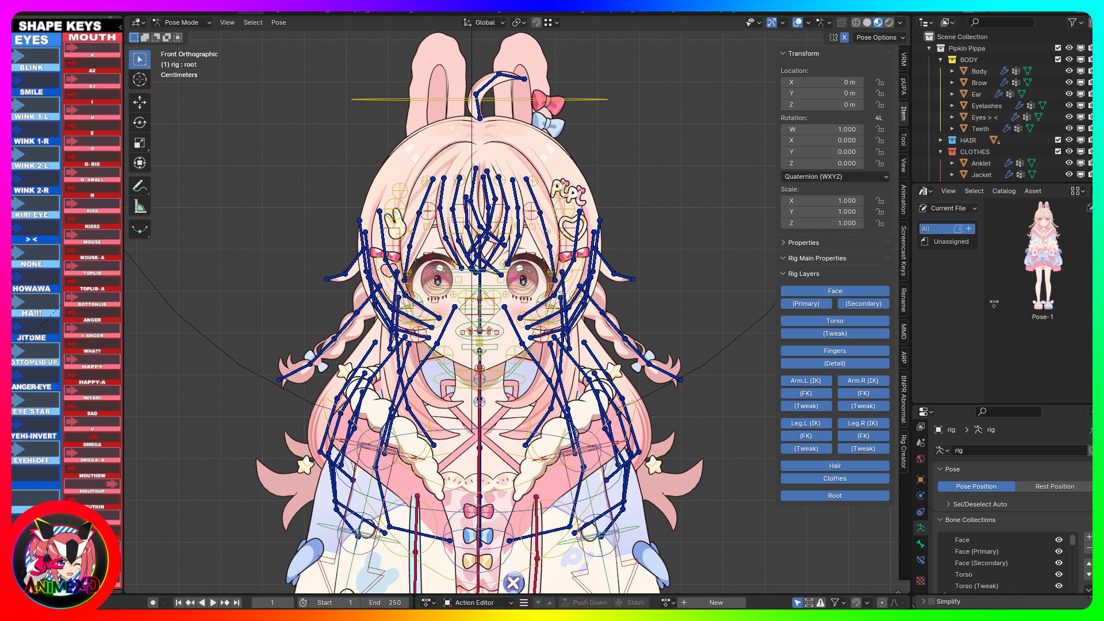Open the Texture properties tab
The width and height of the screenshot is (1104, 621).
click(x=921, y=581)
